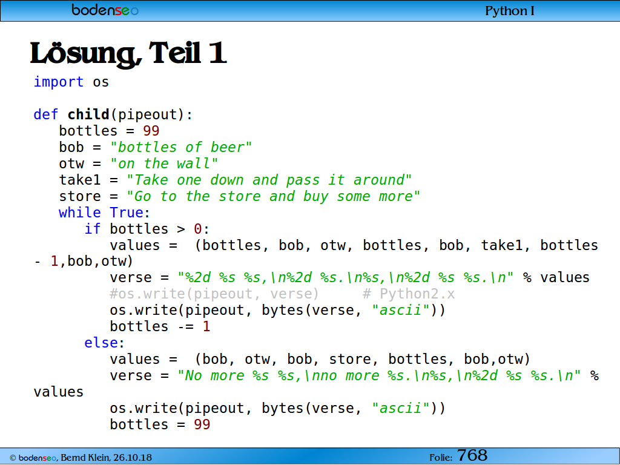Image resolution: width=620 pixels, height=465 pixels.
Task: Select the 'else:' keyword line
Action: pyautogui.click(x=104, y=343)
